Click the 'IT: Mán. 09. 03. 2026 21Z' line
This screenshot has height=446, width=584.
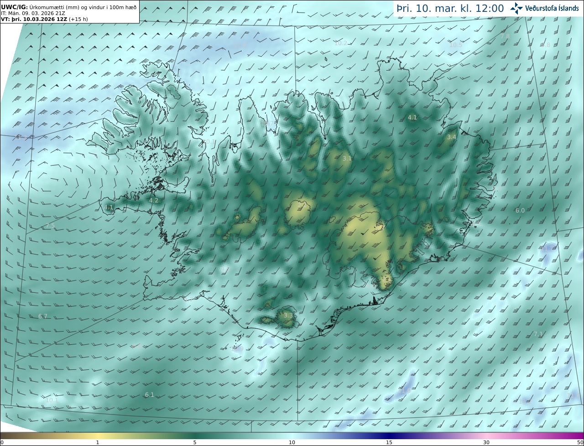click(x=33, y=13)
